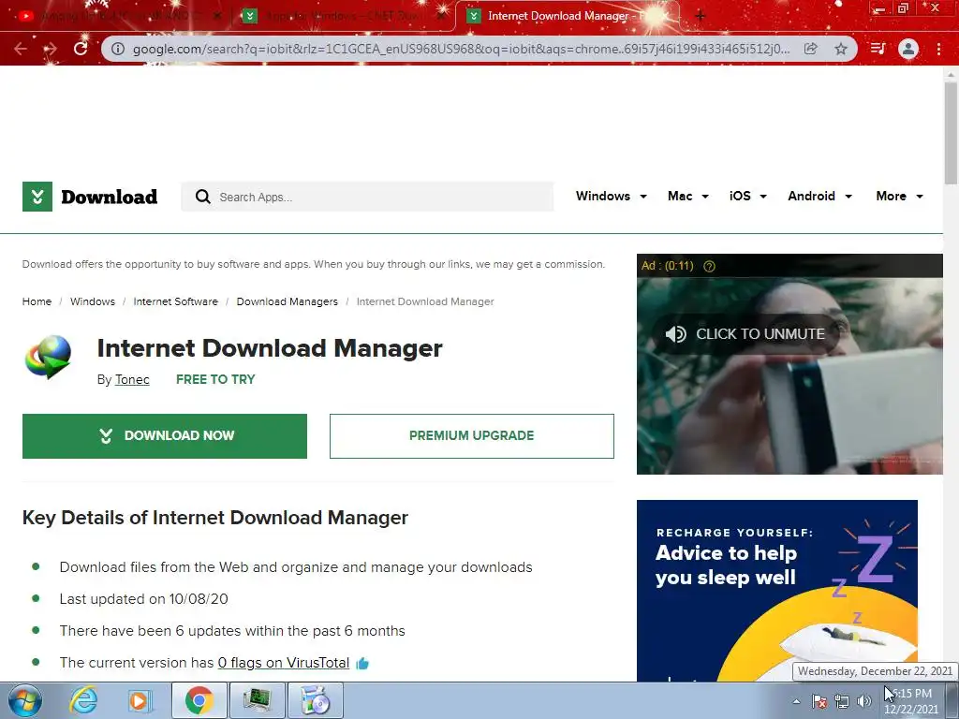Click the taskbar clock and date
Viewport: 959px width, 719px height.
(911, 701)
